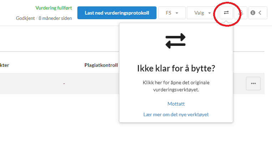Click Last ned vurderingsprotokoll button
272x161 pixels.
[x=117, y=13]
